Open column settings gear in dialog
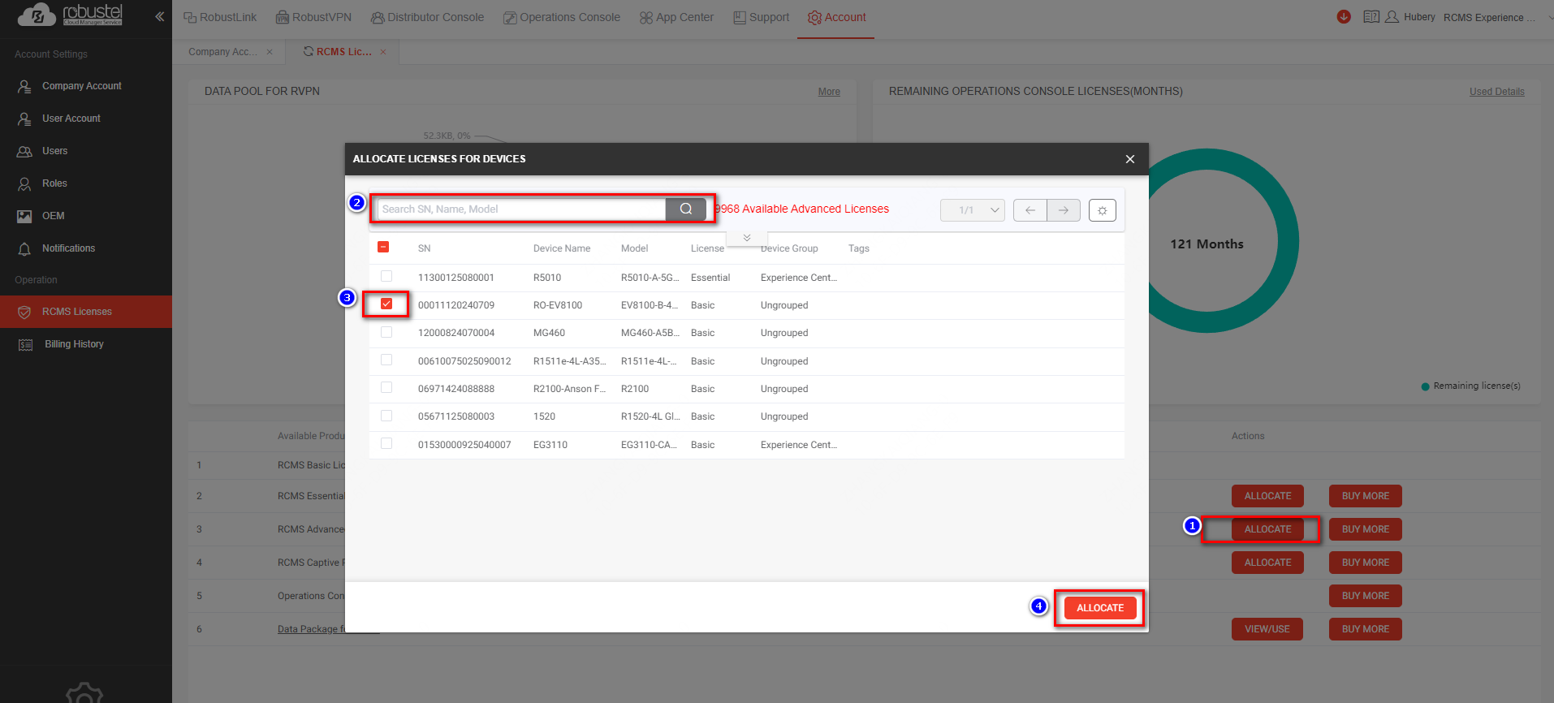 pos(1102,210)
